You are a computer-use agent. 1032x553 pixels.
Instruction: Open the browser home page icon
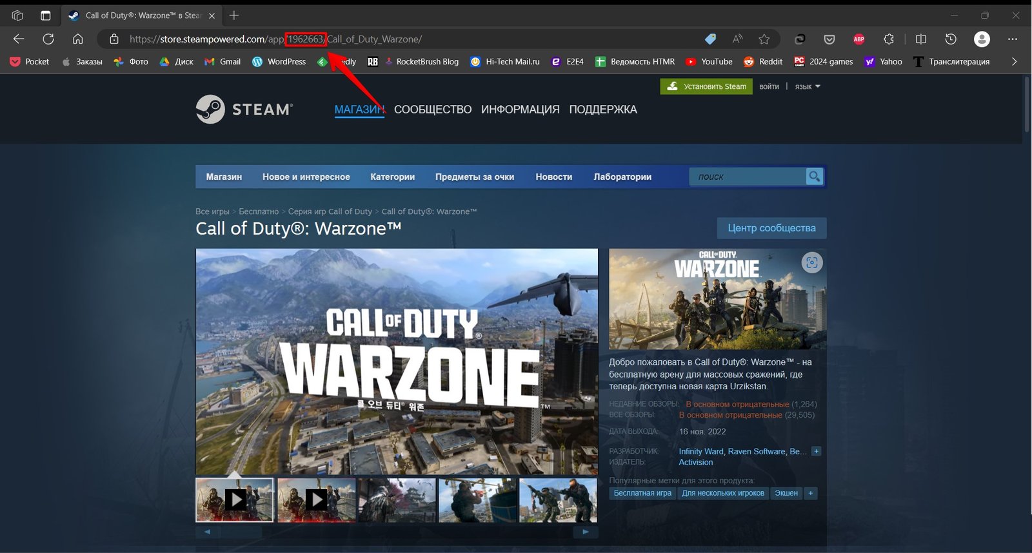[78, 39]
